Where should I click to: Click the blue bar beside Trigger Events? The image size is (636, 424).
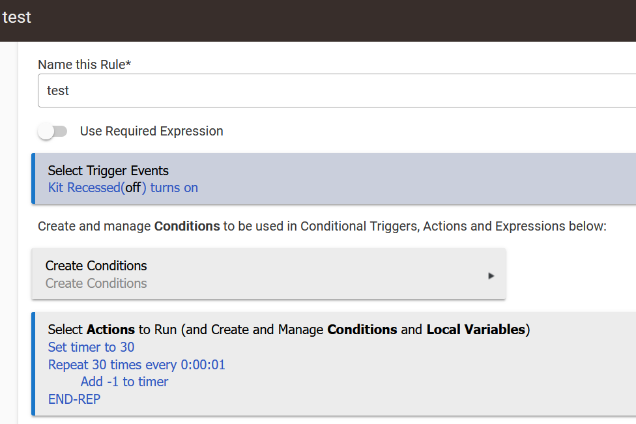(33, 178)
